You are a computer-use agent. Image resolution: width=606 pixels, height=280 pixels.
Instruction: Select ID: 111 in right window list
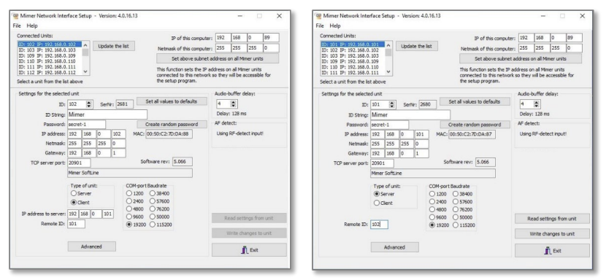353,72
